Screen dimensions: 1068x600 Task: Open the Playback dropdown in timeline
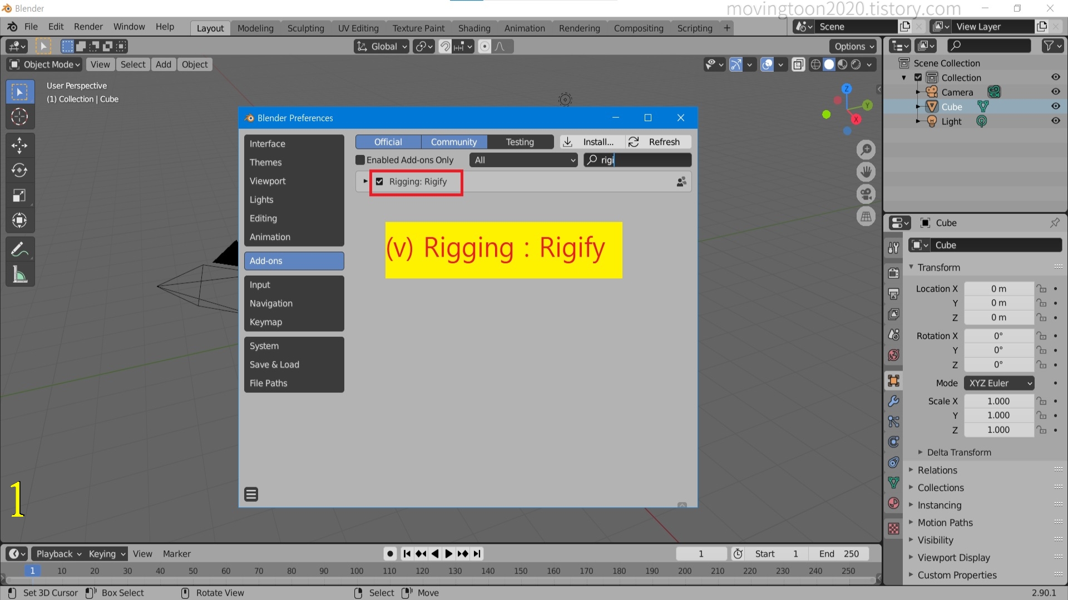(58, 554)
